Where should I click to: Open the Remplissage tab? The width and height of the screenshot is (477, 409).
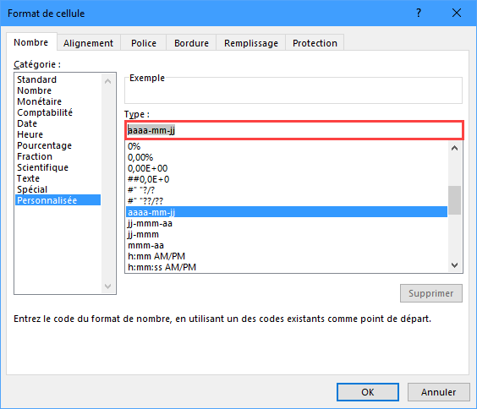[x=251, y=43]
